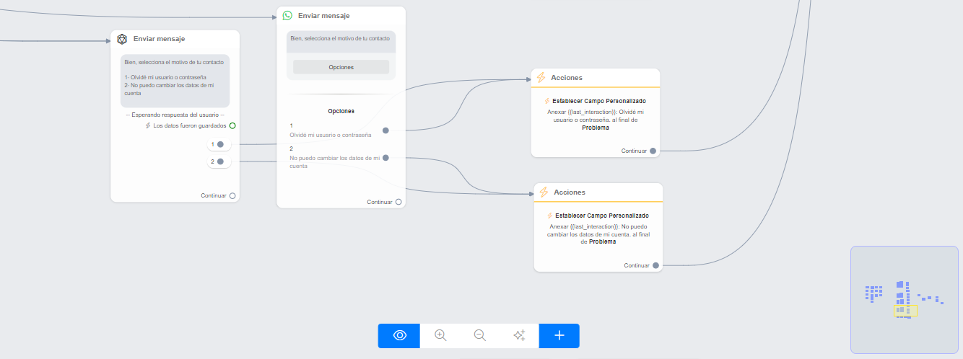Select the green 'Los datos fueron guardados' connector
963x359 pixels.
(x=232, y=125)
